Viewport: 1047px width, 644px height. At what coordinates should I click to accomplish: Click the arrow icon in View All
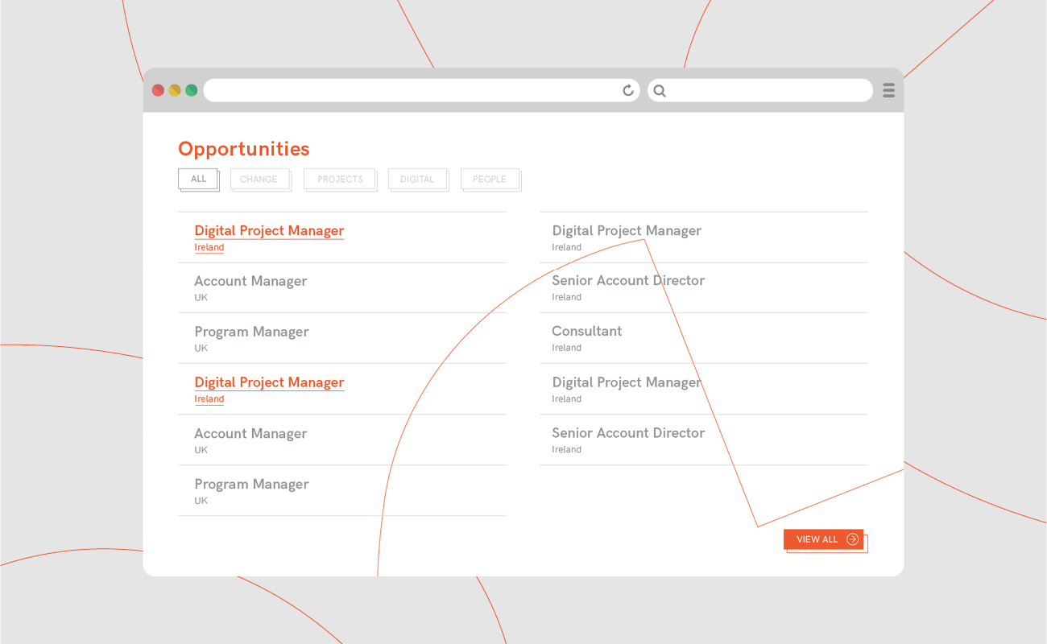click(x=852, y=539)
